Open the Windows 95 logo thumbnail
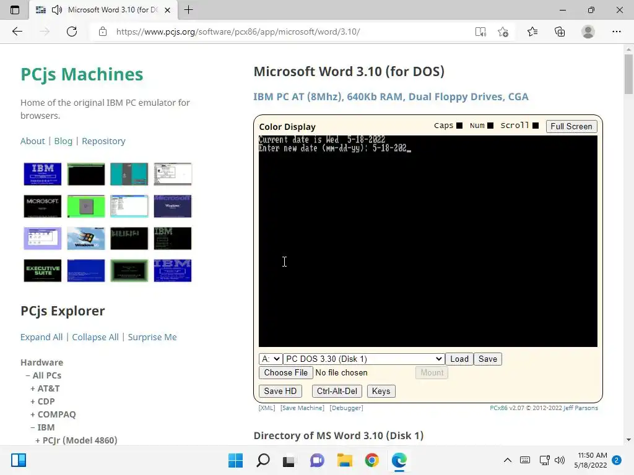The height and width of the screenshot is (475, 634). click(85, 238)
